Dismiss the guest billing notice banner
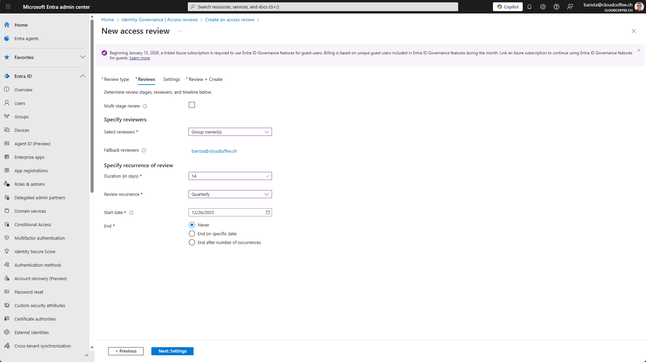Viewport: 646px width, 362px height. pyautogui.click(x=639, y=51)
